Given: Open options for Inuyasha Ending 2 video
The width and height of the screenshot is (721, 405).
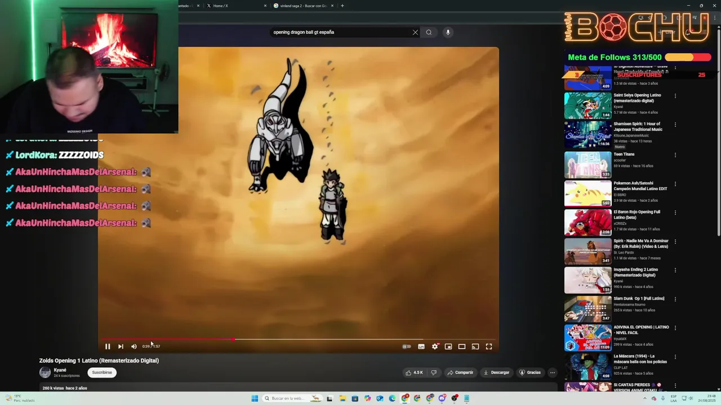Looking at the screenshot, I should click(x=675, y=271).
